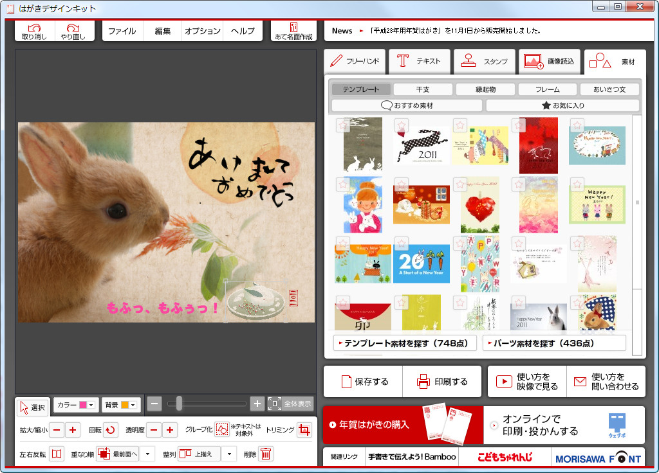Viewport: 659px width, 473px height.
Task: Open the オプション menu
Action: [202, 31]
